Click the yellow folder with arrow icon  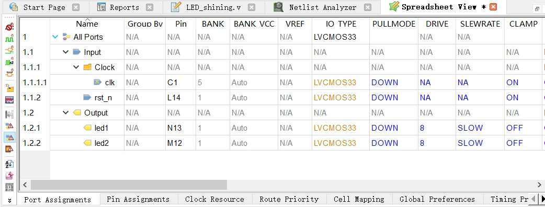pos(9,88)
